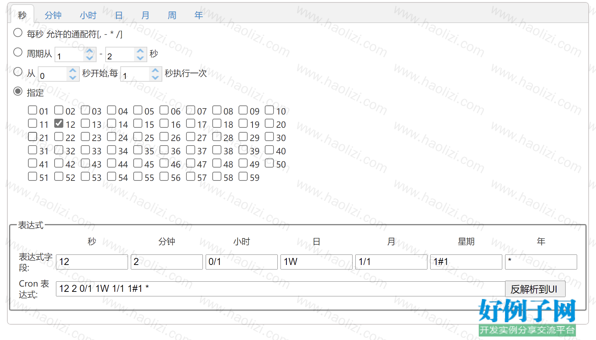Click the 日 expression field

click(x=317, y=262)
